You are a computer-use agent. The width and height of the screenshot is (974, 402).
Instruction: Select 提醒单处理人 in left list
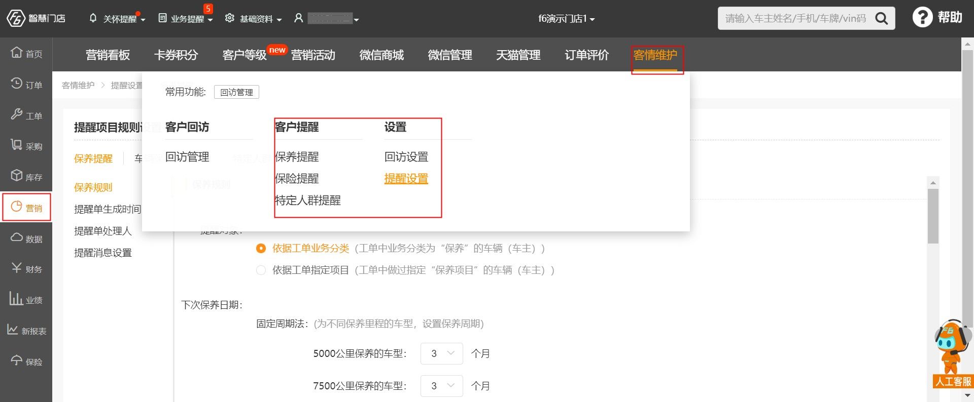tap(103, 231)
